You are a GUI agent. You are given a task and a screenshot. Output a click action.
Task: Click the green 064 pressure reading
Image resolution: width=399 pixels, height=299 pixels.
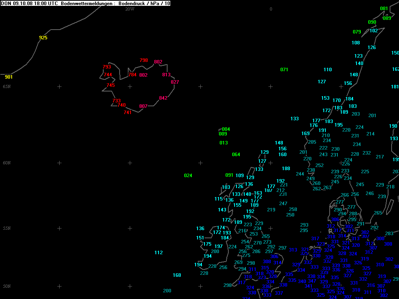(x=236, y=155)
